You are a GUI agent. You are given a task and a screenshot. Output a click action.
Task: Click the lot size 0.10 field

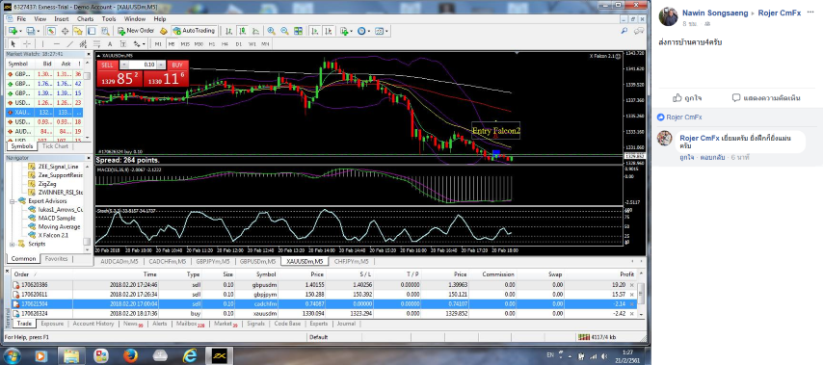142,65
